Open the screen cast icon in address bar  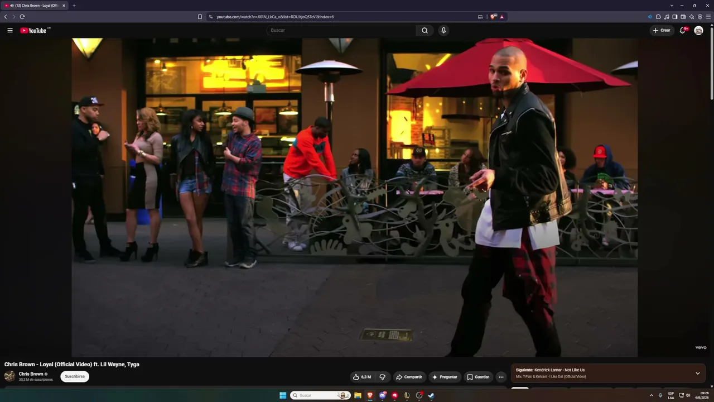tap(480, 17)
